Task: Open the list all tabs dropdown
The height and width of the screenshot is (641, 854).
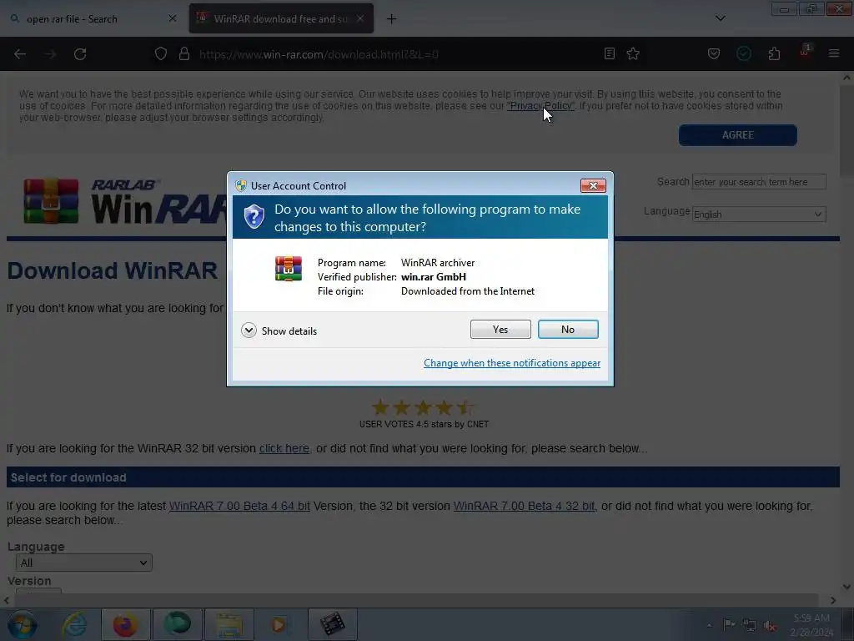Action: pos(720,18)
